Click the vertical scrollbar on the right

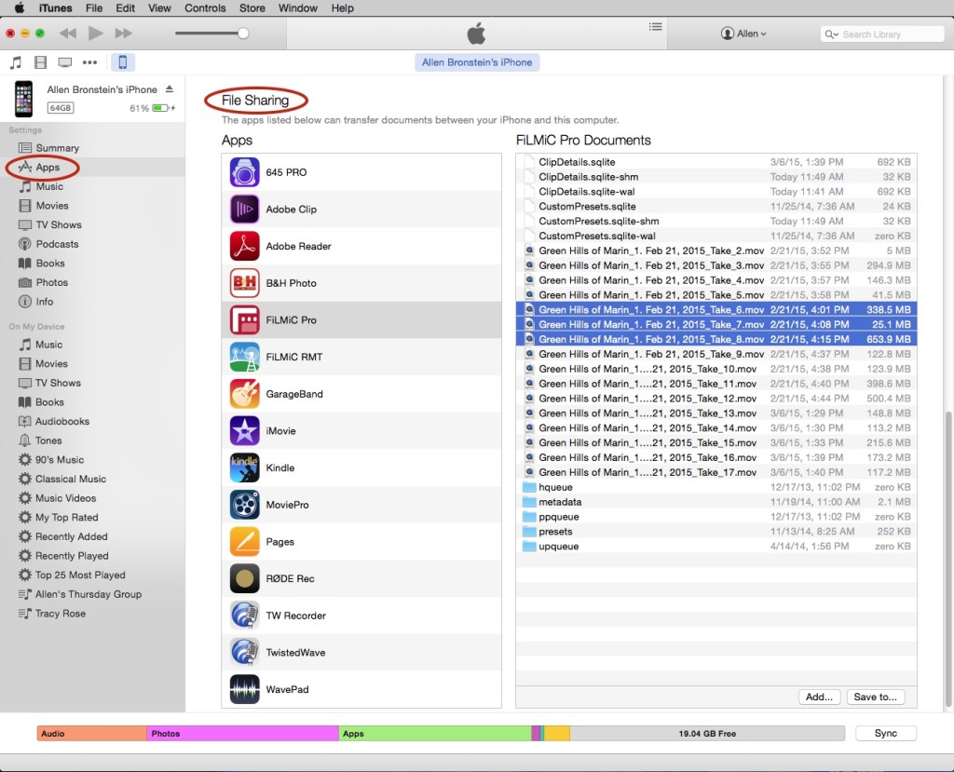pyautogui.click(x=947, y=559)
